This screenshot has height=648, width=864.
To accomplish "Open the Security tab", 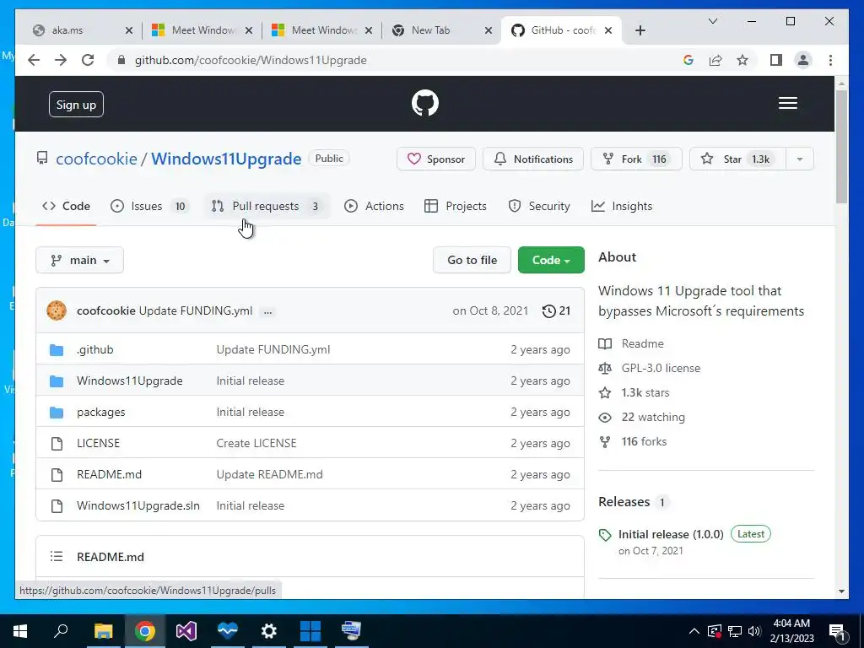I will pos(539,206).
